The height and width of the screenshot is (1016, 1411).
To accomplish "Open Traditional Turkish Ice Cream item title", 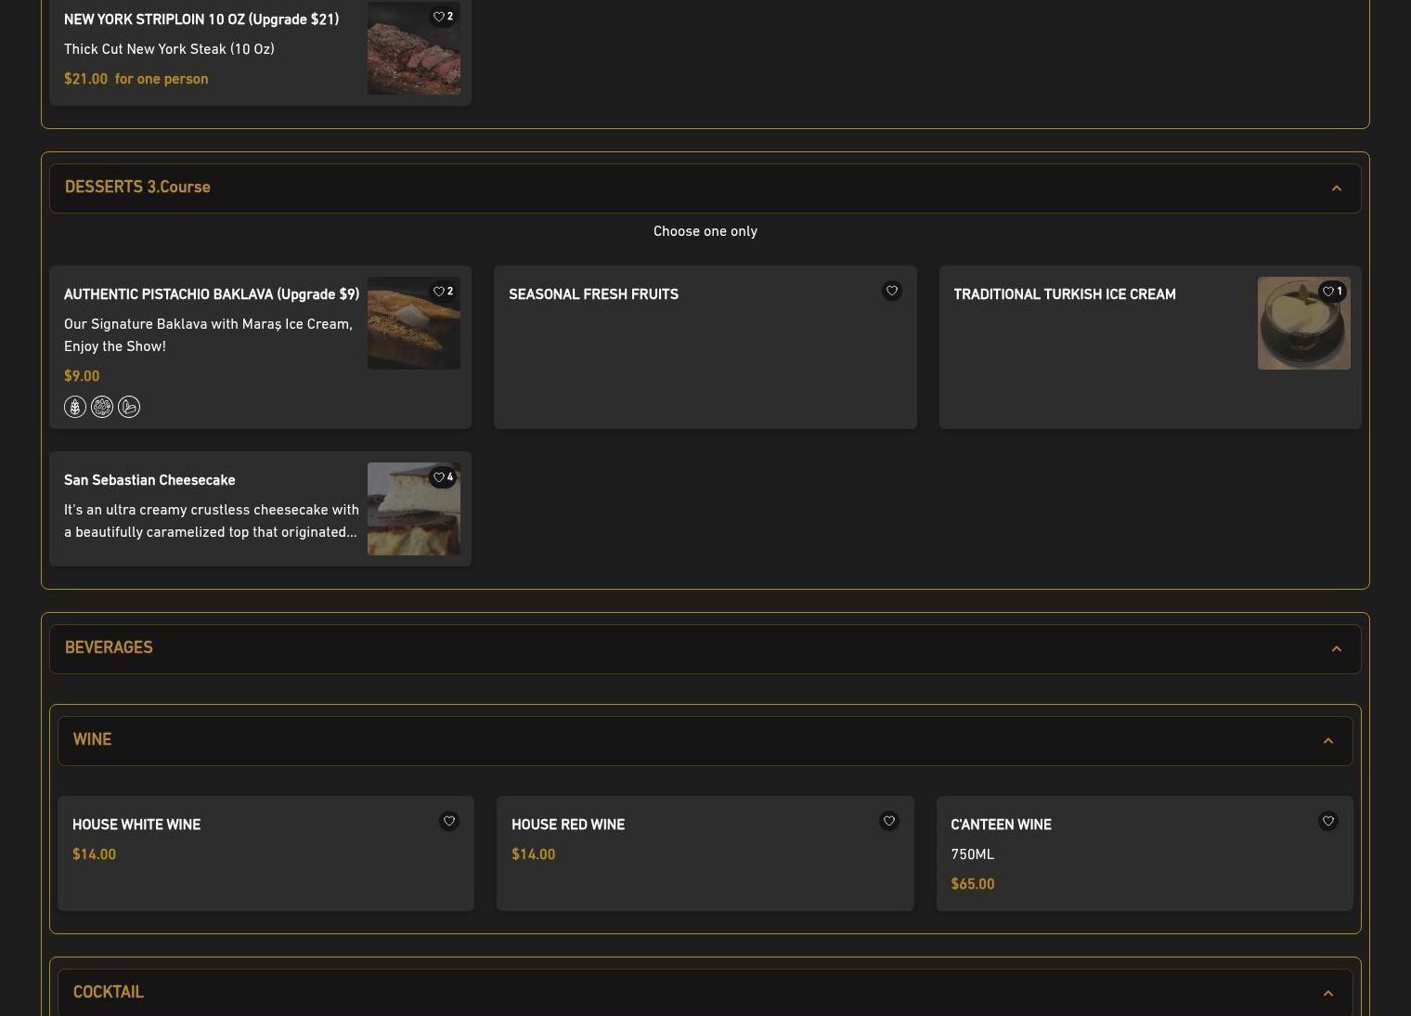I will 1064,294.
